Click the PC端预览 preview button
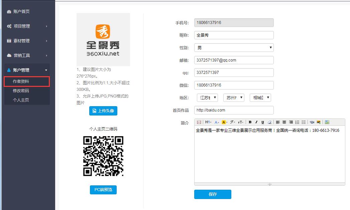The height and width of the screenshot is (210, 350). (x=103, y=190)
